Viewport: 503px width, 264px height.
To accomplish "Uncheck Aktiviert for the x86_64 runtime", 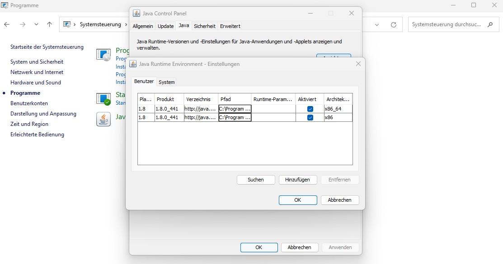I will click(x=310, y=109).
